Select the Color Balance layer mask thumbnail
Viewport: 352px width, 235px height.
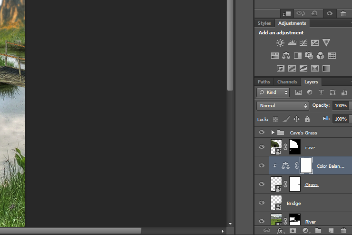coord(306,165)
